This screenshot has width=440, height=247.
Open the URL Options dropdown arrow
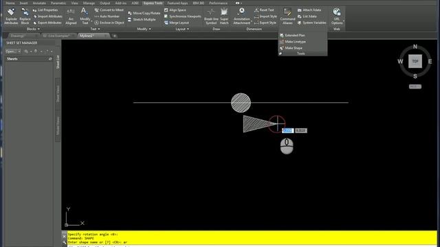(x=344, y=21)
